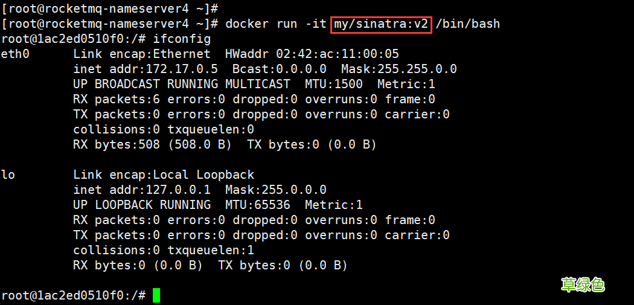Click the green terminal cursor block
634x305 pixels.
point(156,295)
